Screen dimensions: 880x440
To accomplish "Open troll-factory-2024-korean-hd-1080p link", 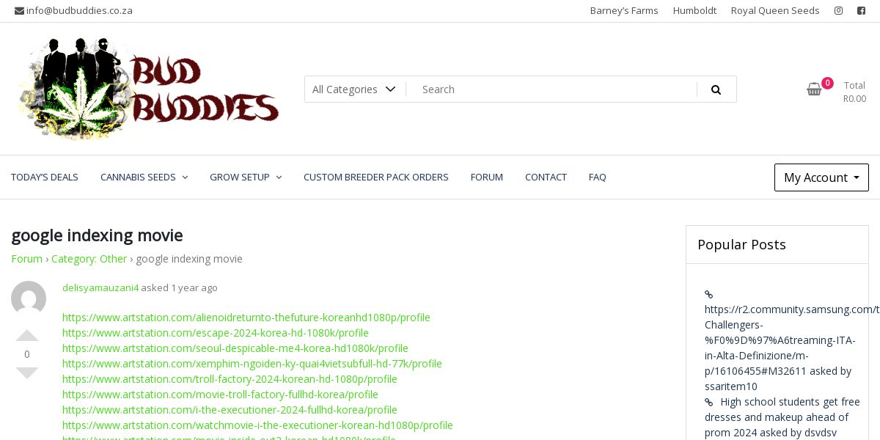I will pos(230,379).
